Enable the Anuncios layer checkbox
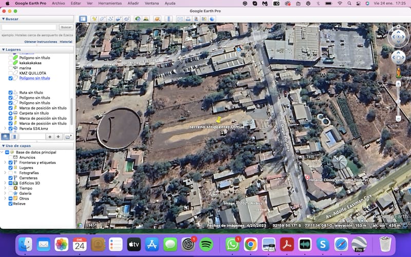Viewport: 411px width, 257px height. (x=10, y=157)
